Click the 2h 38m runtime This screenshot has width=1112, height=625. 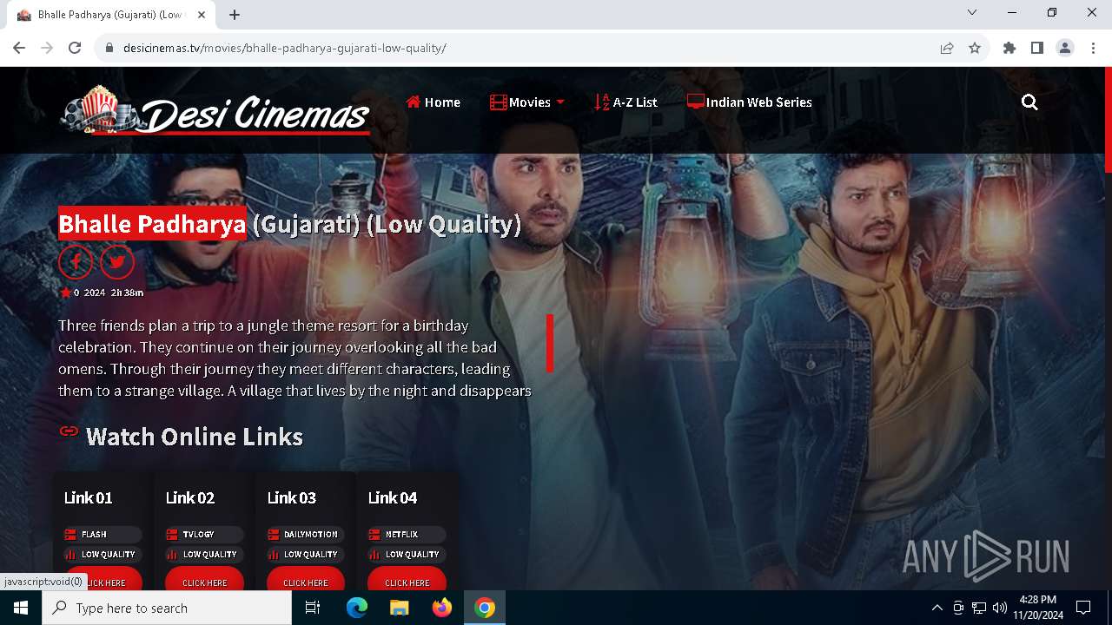click(x=127, y=293)
